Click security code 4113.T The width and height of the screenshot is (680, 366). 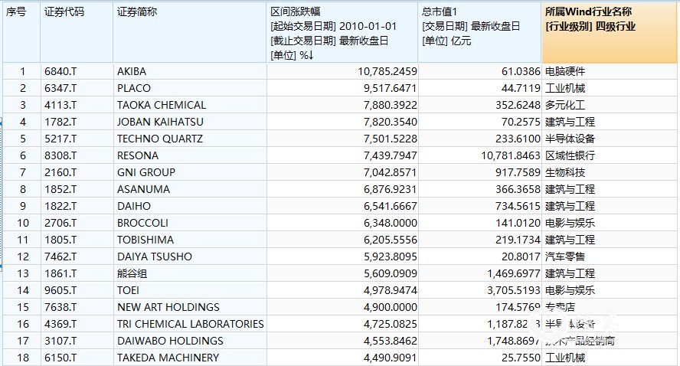[x=60, y=106]
